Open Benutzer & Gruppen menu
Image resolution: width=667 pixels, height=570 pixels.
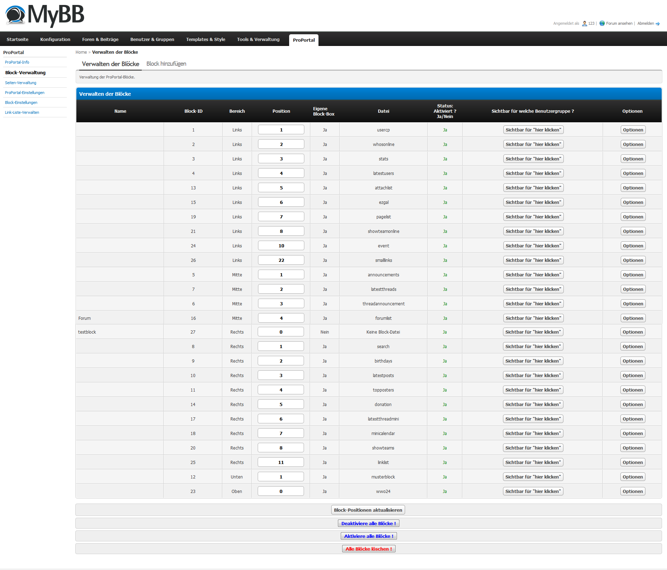pos(152,39)
